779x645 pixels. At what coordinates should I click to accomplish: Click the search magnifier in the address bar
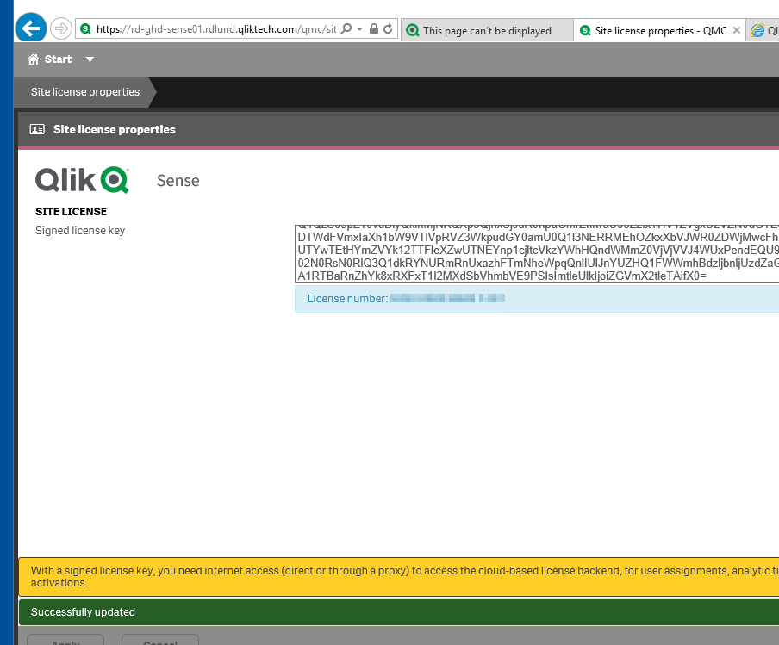click(x=346, y=30)
